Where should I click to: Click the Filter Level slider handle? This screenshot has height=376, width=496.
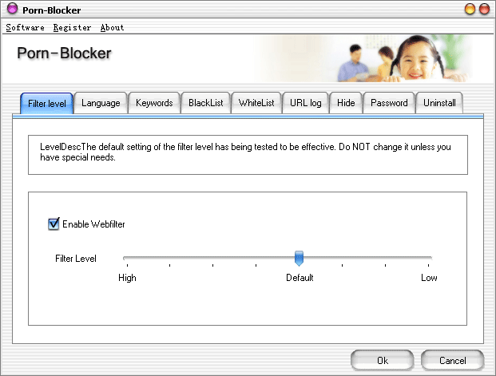[x=299, y=258]
